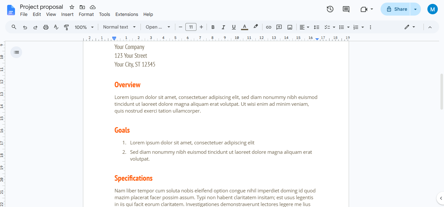The height and width of the screenshot is (207, 444).
Task: Move document using the folder icon
Action: (82, 7)
